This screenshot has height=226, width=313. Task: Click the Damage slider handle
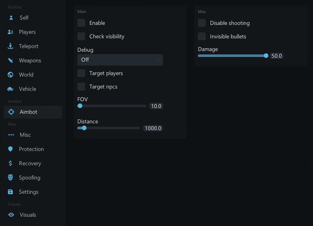pyautogui.click(x=266, y=56)
